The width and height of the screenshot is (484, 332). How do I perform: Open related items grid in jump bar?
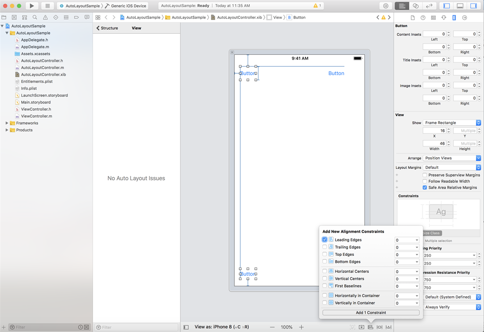click(98, 17)
